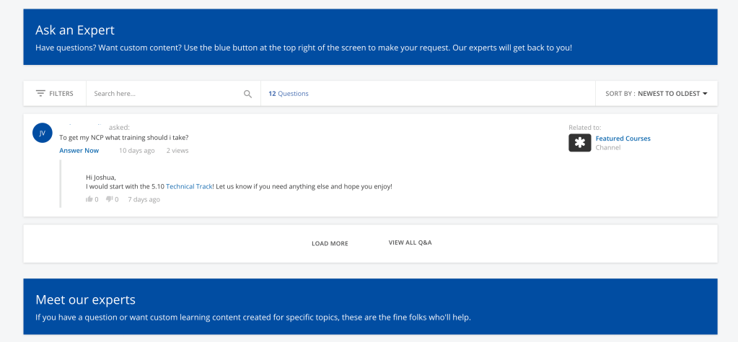Click the filter lines icon

[40, 93]
